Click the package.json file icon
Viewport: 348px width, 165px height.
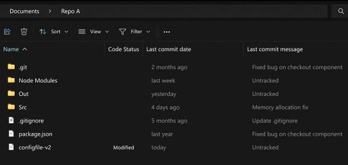[x=11, y=134]
